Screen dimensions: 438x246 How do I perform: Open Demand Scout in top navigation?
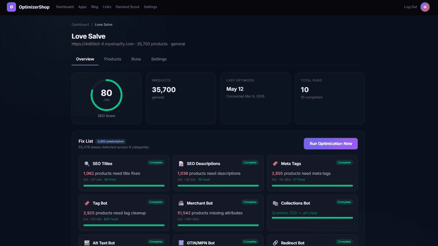pyautogui.click(x=127, y=7)
